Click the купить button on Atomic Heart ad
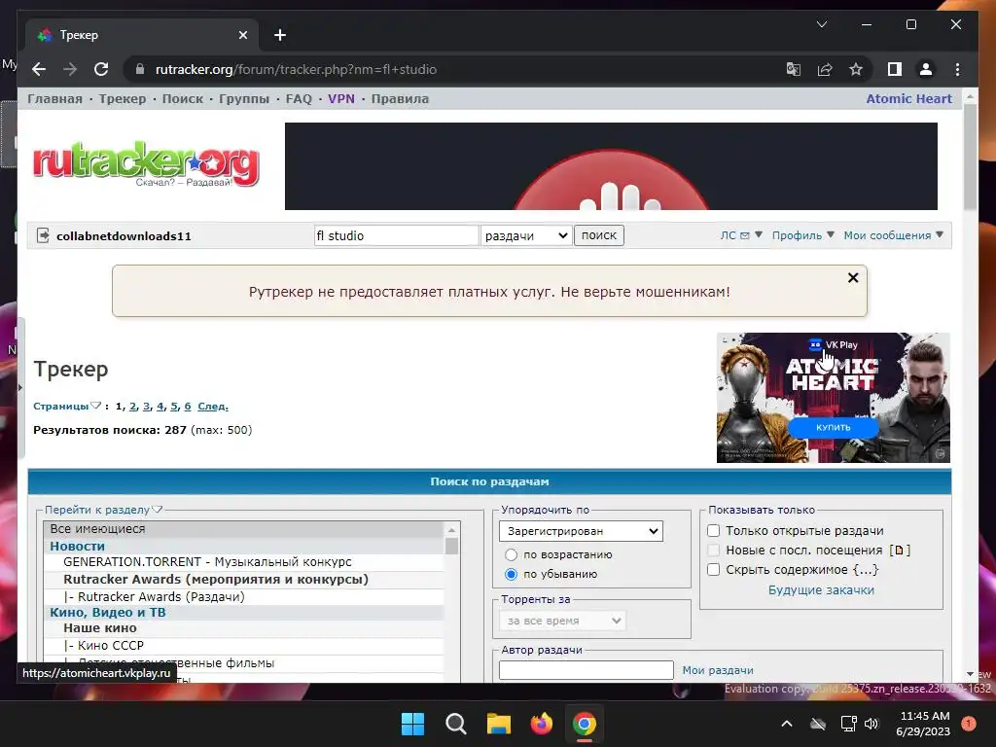 point(834,428)
